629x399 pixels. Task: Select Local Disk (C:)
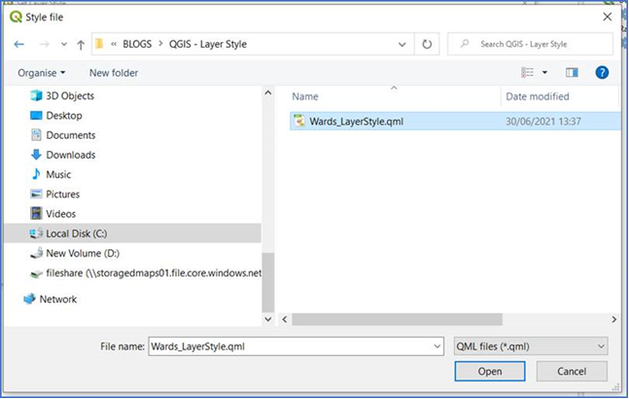[132, 234]
